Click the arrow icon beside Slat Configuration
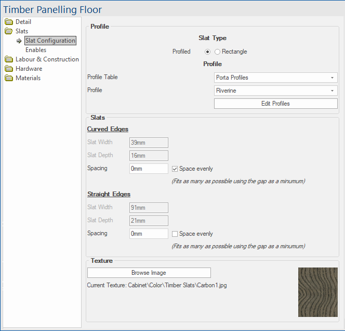Viewport: 345px width, 331px height. (19, 41)
